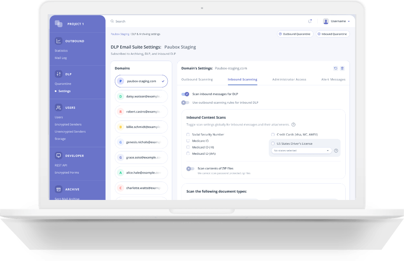
Task: Select DLP Settings in sidebar
Action: (65, 91)
